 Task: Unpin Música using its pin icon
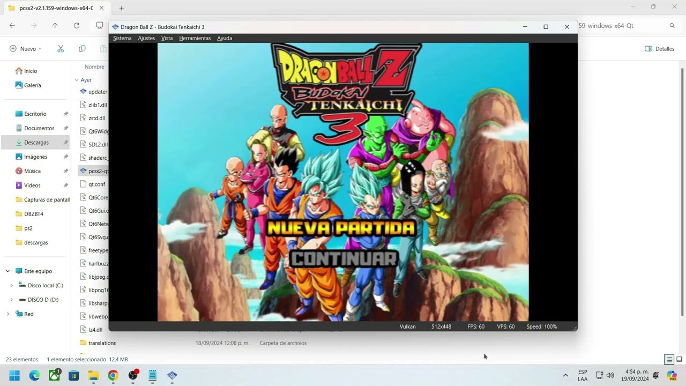[66, 171]
